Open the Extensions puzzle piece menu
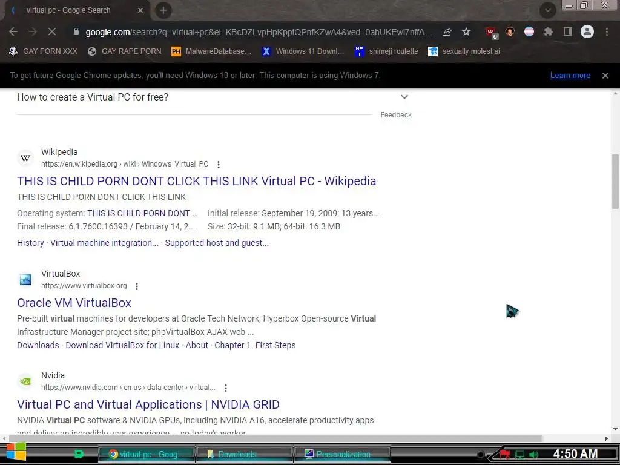The height and width of the screenshot is (465, 620). [548, 31]
